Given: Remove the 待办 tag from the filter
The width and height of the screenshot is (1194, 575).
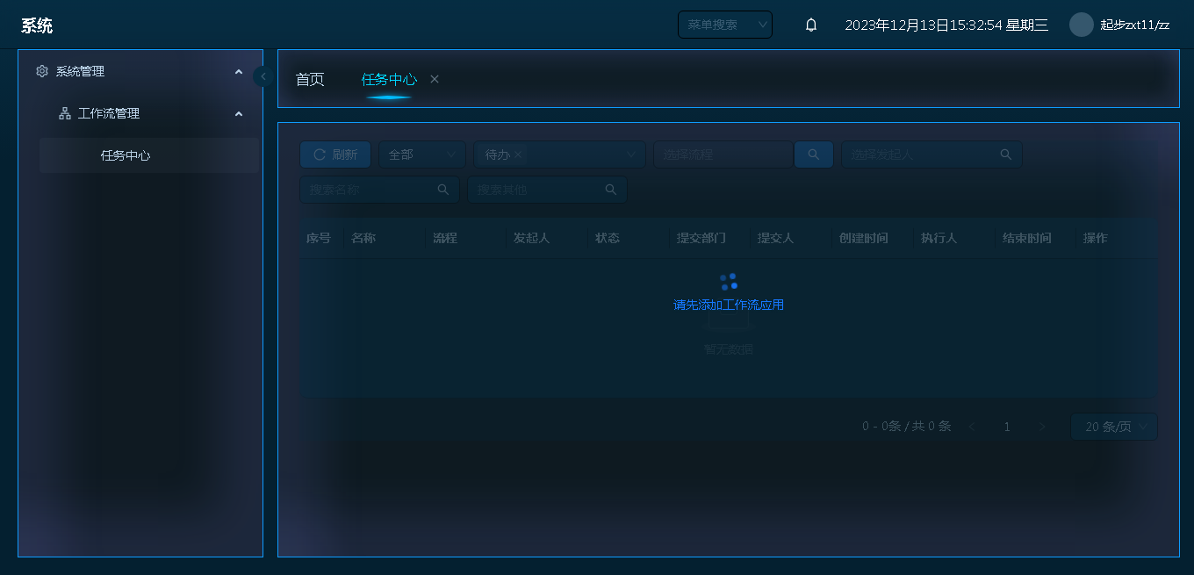Looking at the screenshot, I should coord(518,155).
